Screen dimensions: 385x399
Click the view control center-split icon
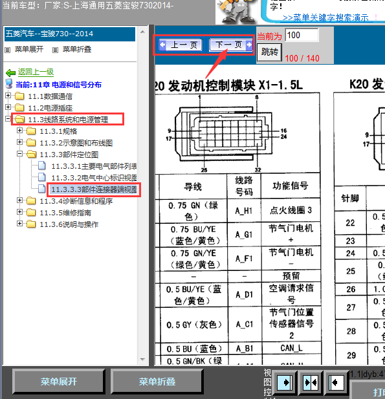tap(311, 382)
